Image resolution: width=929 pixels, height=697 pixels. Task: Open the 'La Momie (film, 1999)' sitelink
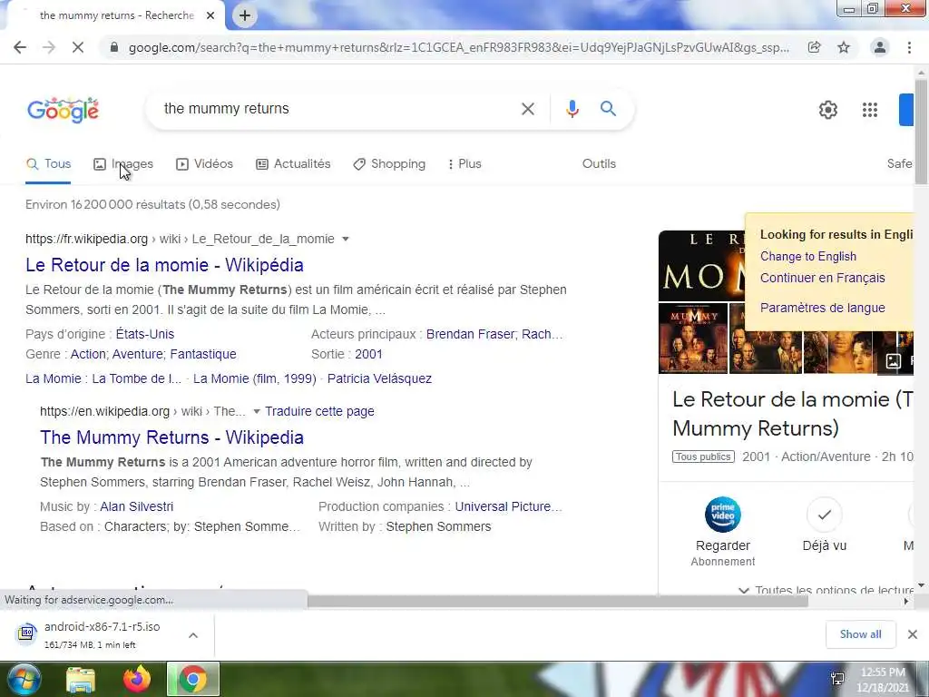click(255, 378)
